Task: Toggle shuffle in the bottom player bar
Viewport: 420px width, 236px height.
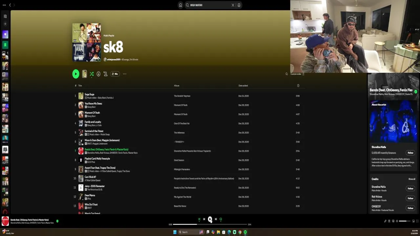Action: point(199,219)
